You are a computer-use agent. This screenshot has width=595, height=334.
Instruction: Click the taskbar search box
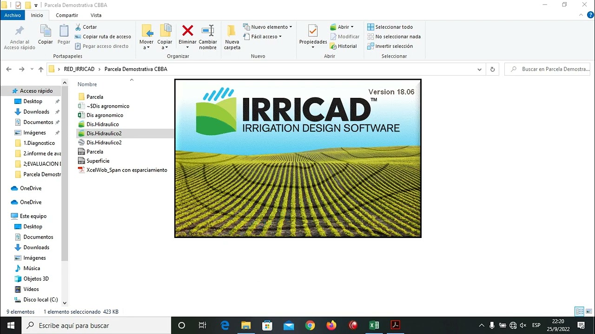pyautogui.click(x=97, y=325)
